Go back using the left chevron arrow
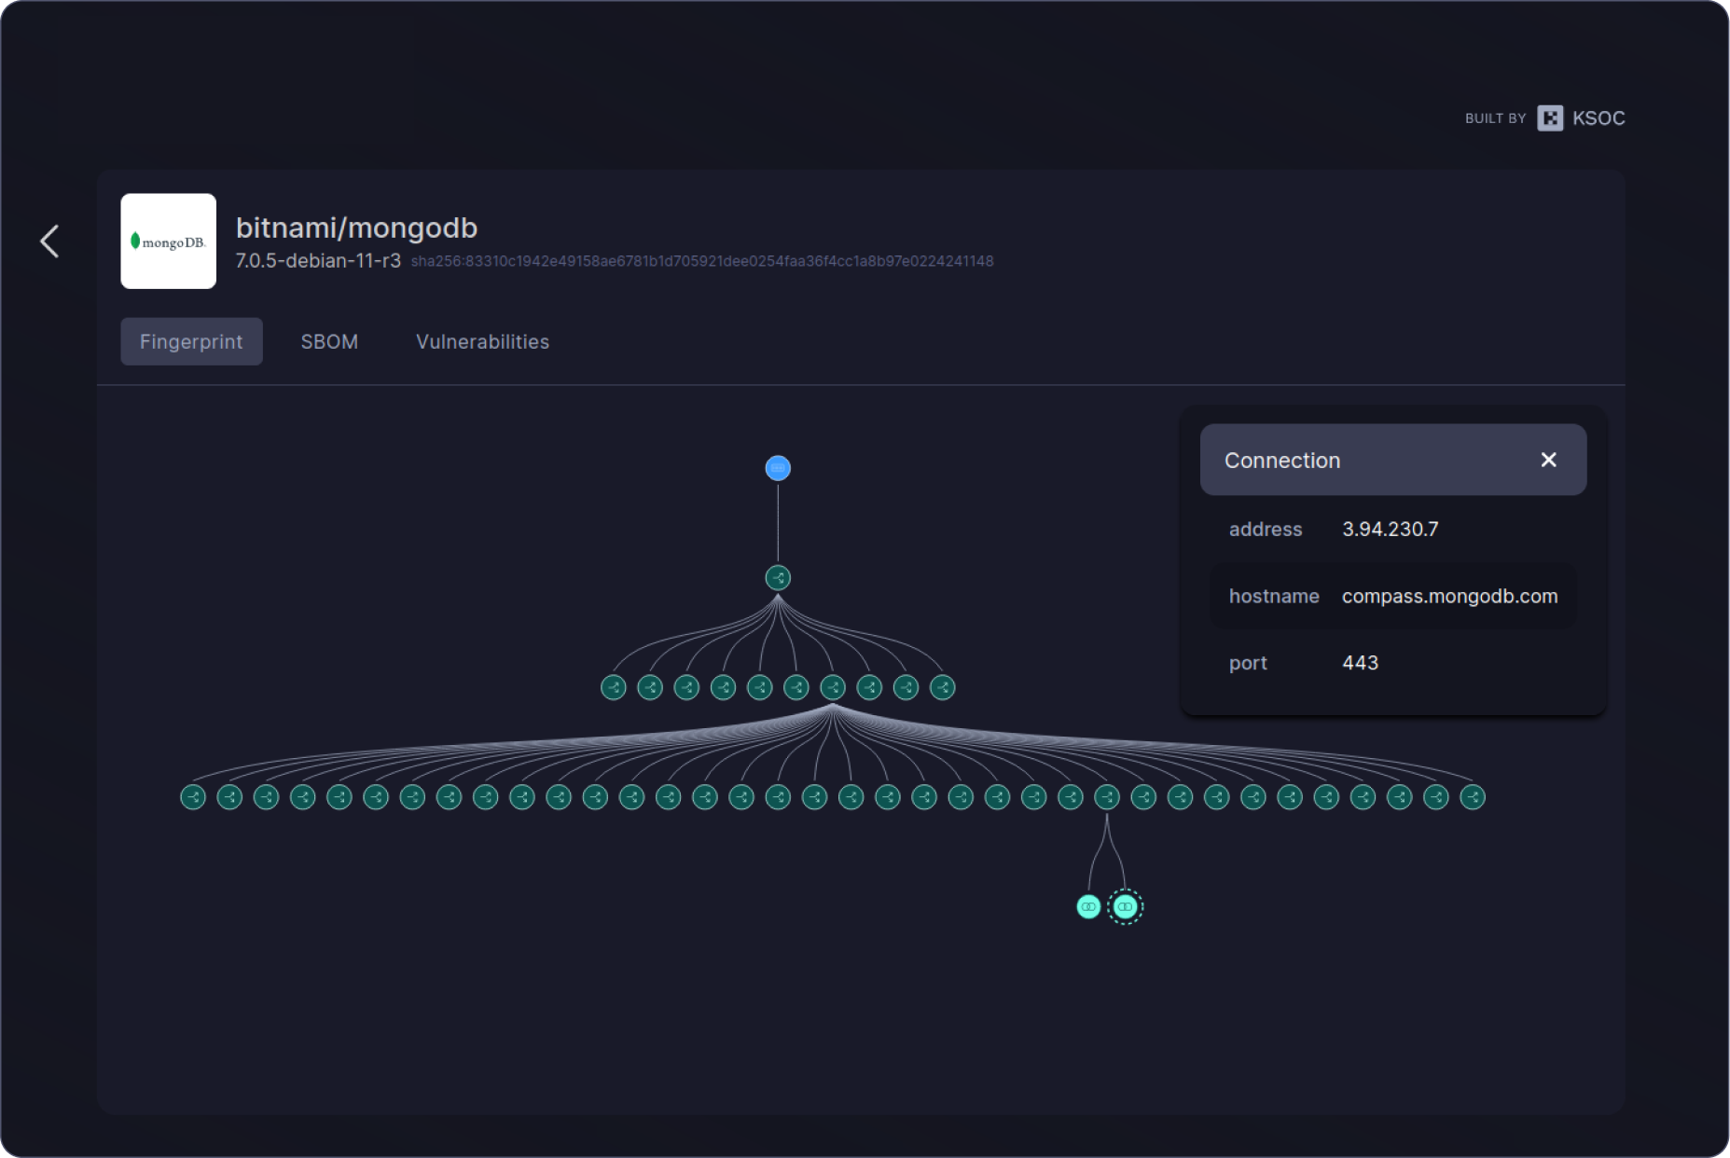This screenshot has height=1158, width=1730. 50,241
